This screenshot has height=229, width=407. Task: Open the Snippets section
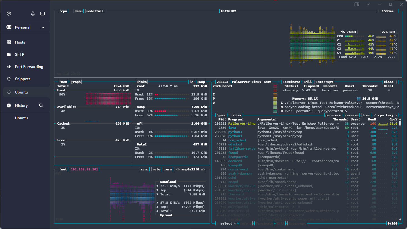25,79
